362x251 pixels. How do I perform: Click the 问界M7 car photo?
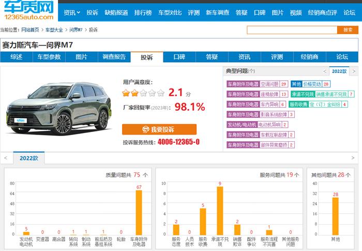(59, 108)
